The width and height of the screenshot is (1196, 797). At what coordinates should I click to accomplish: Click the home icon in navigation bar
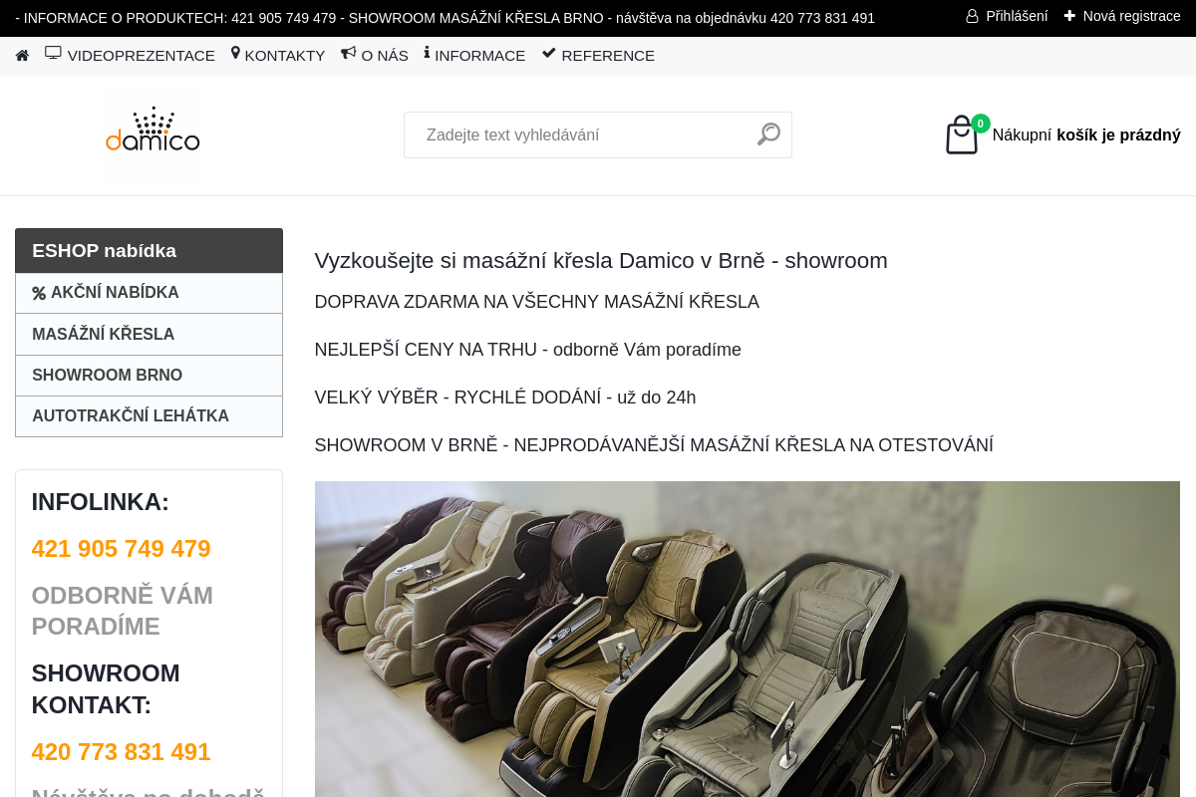22,55
